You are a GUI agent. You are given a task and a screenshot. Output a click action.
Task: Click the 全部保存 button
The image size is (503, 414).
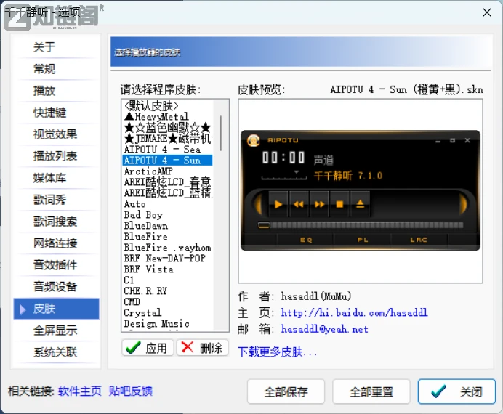[286, 391]
